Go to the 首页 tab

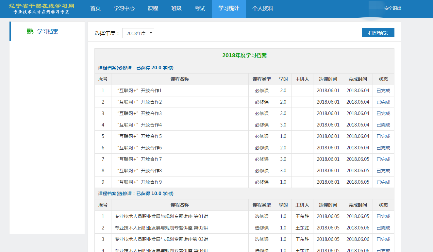pos(95,9)
